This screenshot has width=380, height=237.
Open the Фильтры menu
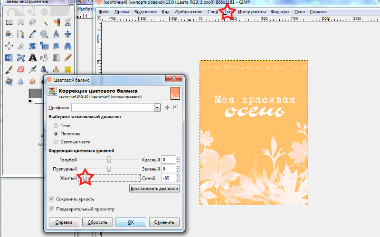tap(280, 12)
